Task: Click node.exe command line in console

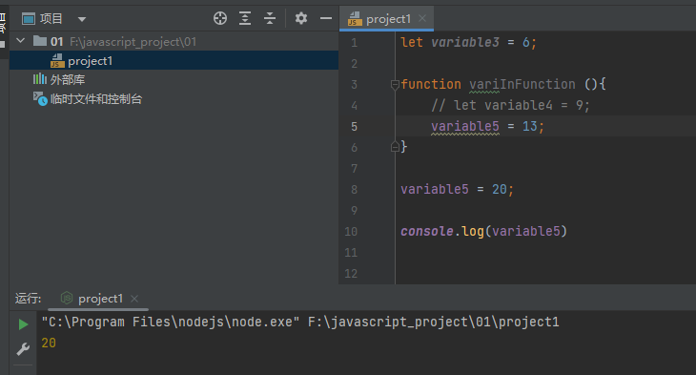Action: (x=300, y=322)
